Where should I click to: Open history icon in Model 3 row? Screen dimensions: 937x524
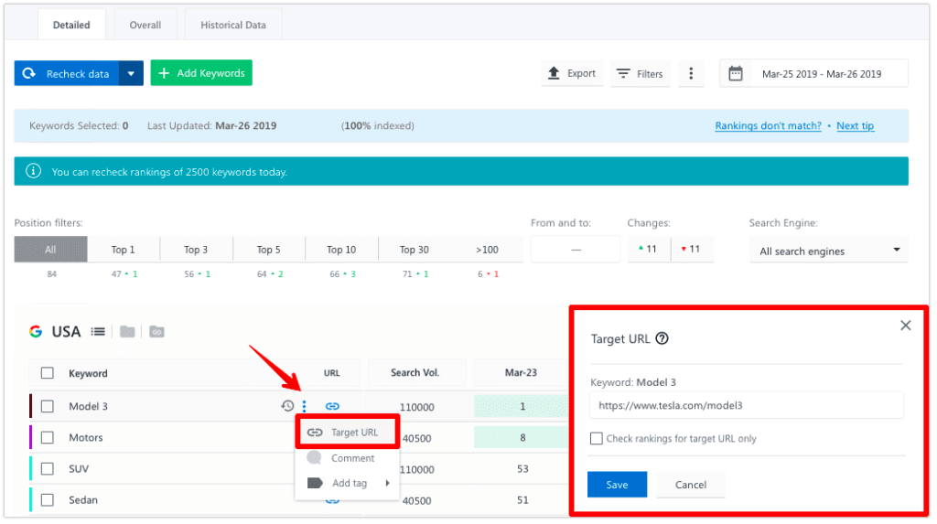[x=287, y=406]
